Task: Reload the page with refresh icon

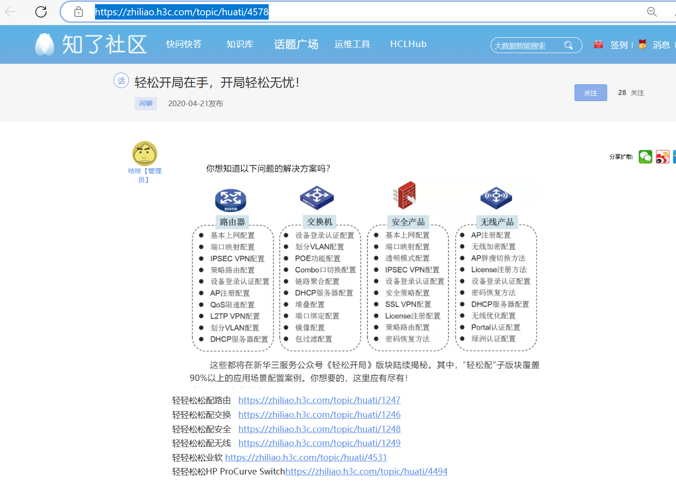Action: tap(41, 12)
